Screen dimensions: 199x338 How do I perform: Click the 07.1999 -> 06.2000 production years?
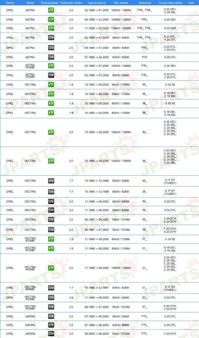pyautogui.click(x=97, y=325)
